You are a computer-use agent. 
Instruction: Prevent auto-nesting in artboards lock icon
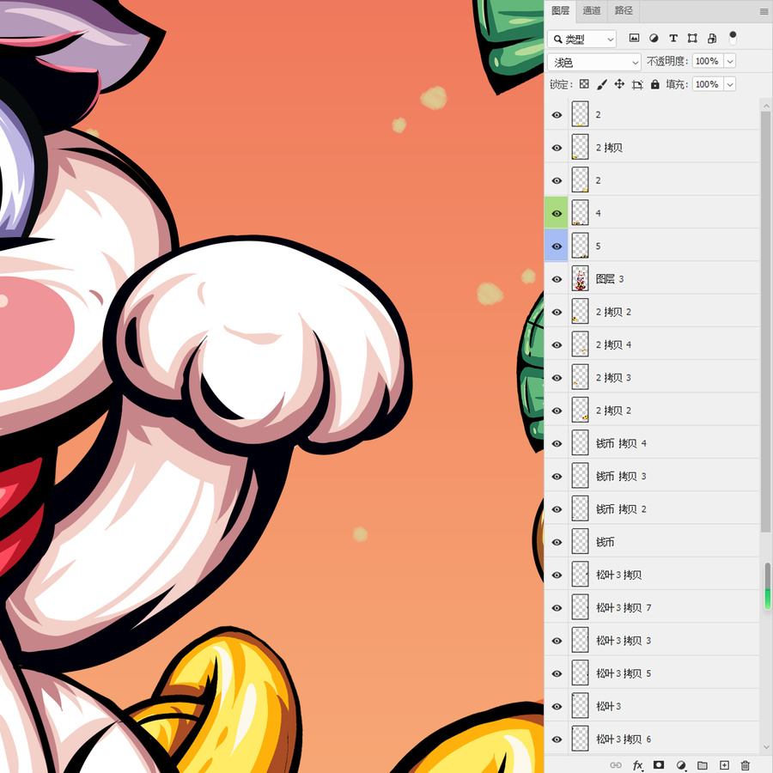tap(637, 84)
